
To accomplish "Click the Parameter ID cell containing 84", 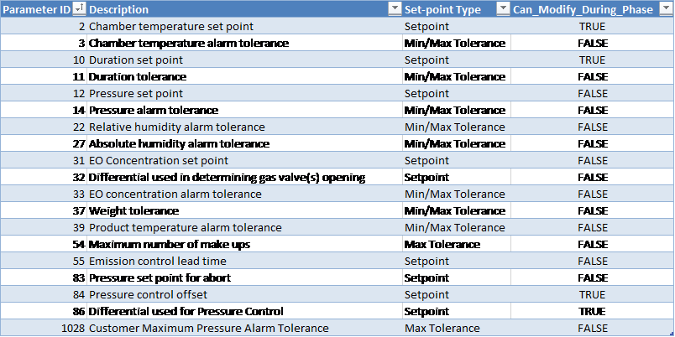I will coord(76,295).
